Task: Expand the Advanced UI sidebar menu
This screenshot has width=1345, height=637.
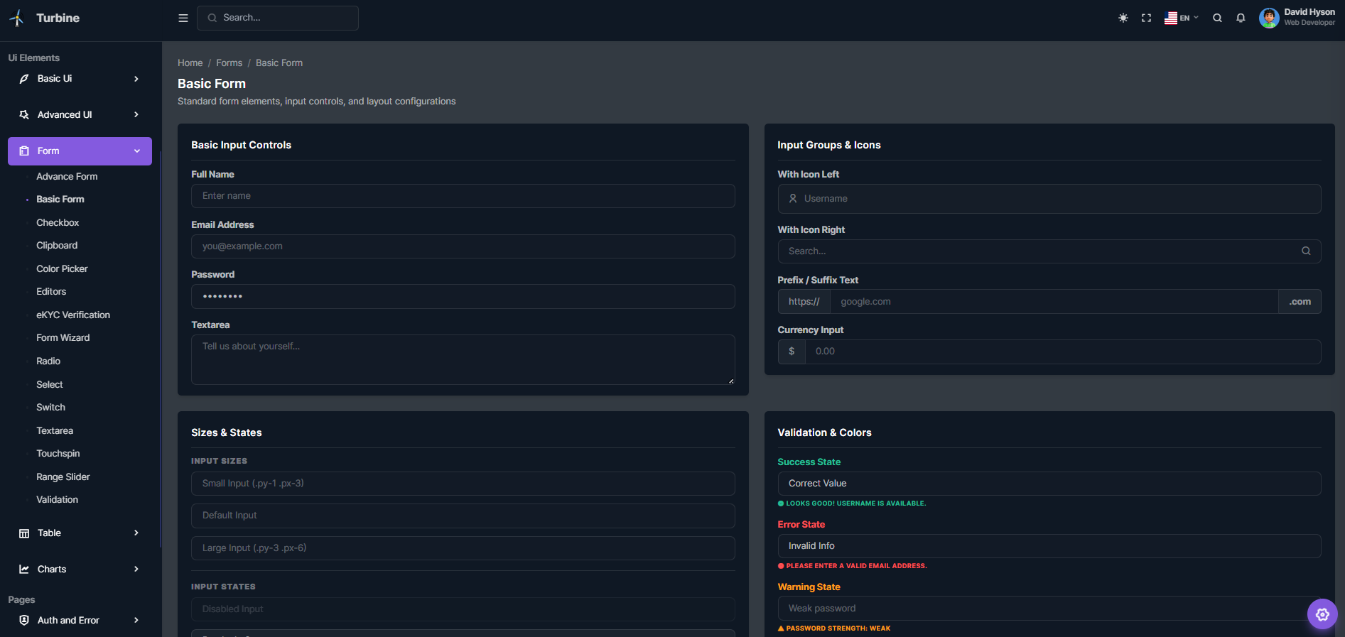Action: 80,115
